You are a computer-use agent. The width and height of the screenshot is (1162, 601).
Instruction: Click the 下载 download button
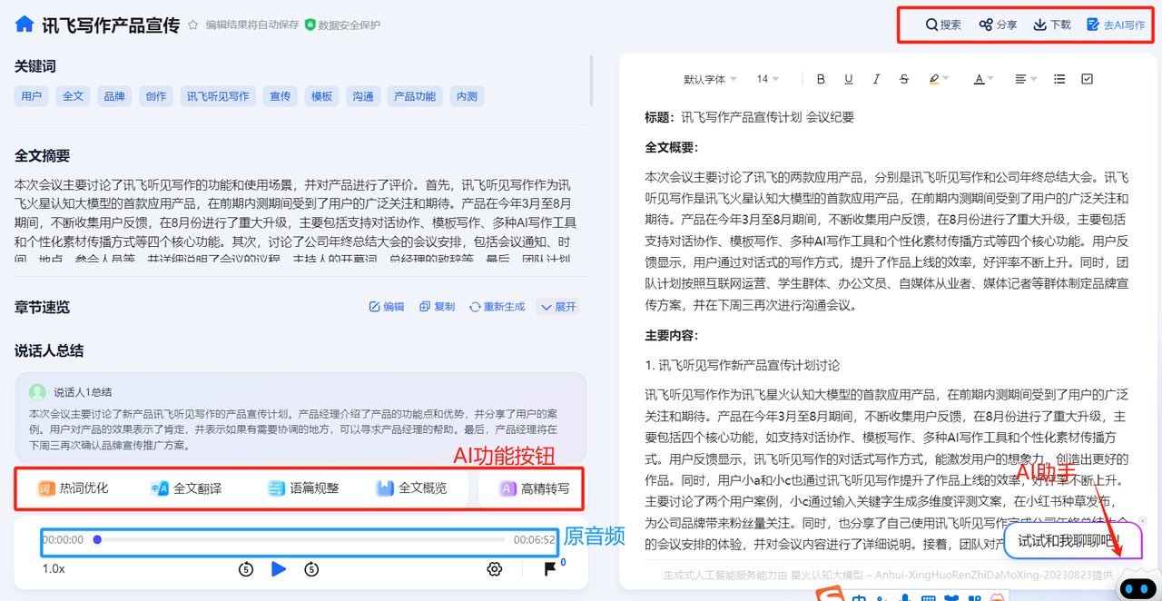coord(1052,25)
